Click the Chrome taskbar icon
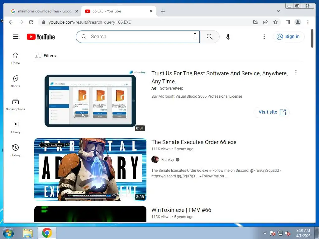The height and width of the screenshot is (239, 319). (47, 233)
